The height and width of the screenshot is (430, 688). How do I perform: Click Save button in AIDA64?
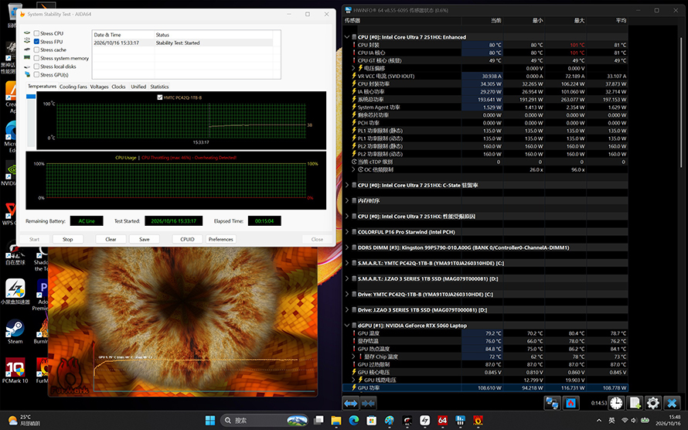[x=145, y=239]
